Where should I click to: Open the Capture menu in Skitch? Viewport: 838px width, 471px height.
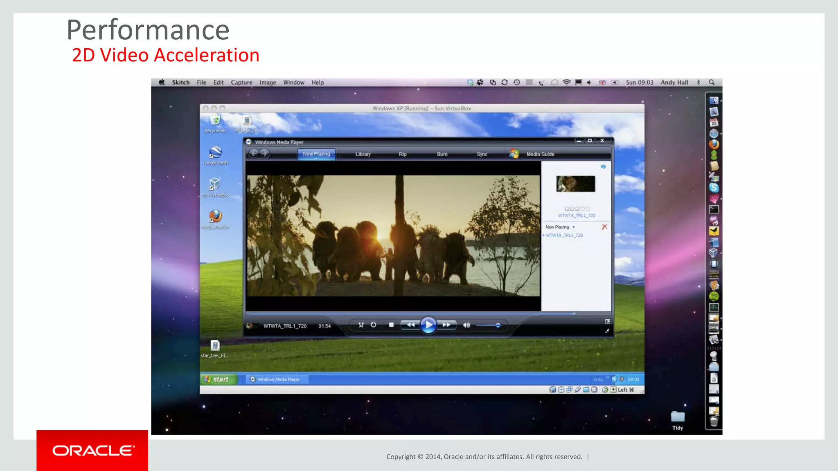[x=241, y=83]
